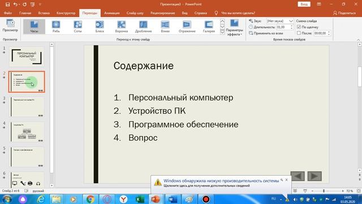Click Поделиться share button

pos(344,13)
